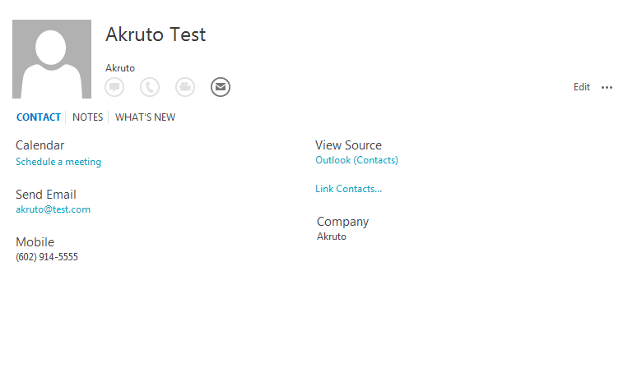Click the Akruto Test contact name
The width and height of the screenshot is (623, 372).
[156, 34]
